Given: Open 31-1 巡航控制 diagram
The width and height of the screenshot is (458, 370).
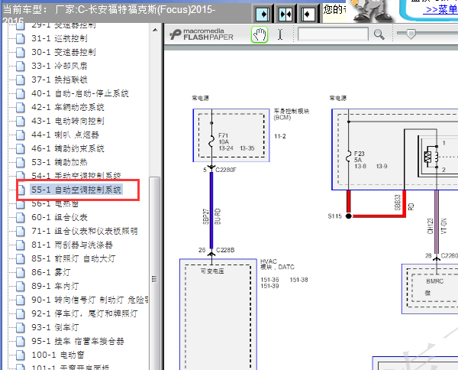Looking at the screenshot, I should point(60,38).
